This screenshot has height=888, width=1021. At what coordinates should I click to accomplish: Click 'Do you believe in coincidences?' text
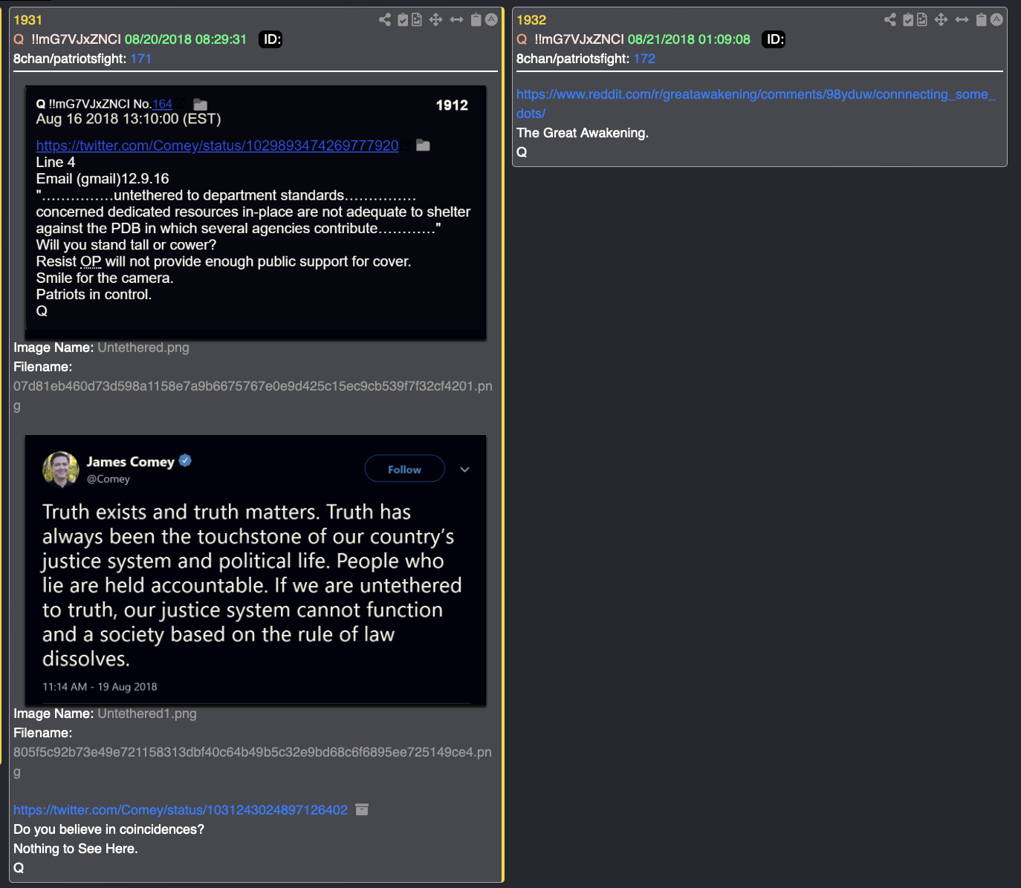coord(108,829)
